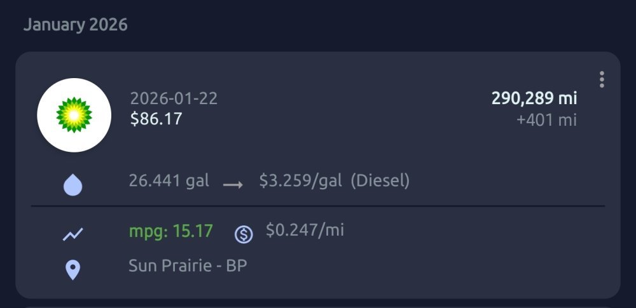Click the (Diesel) fuel type label

tap(380, 181)
